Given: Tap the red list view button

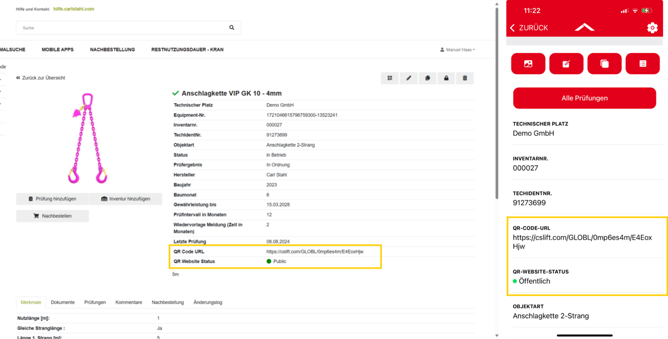Looking at the screenshot, I should tap(643, 64).
